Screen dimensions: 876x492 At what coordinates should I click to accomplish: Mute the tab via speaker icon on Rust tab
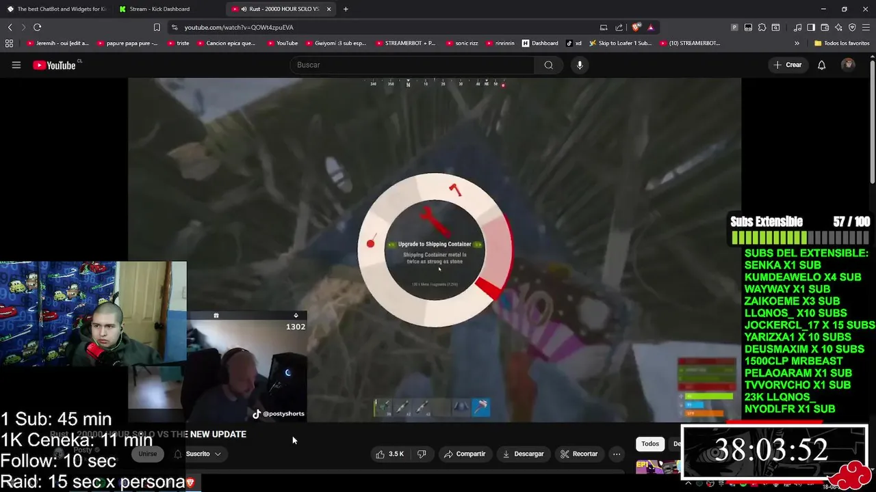[x=245, y=9]
